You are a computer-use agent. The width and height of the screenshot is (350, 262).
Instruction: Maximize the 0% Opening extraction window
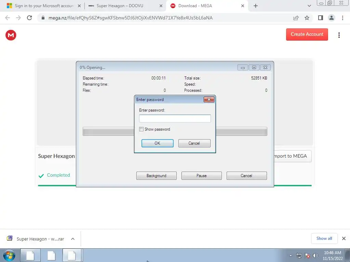(254, 68)
